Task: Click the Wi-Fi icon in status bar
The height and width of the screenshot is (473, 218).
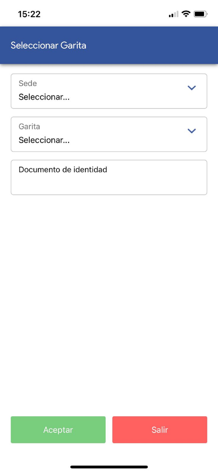Action: pyautogui.click(x=186, y=14)
